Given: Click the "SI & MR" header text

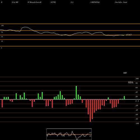Looking at the screenshot, I should (x=15, y=2).
